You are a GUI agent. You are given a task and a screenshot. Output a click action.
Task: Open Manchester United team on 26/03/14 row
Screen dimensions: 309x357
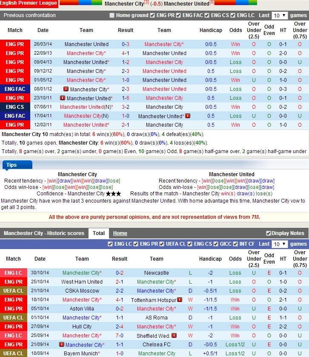[x=86, y=44]
